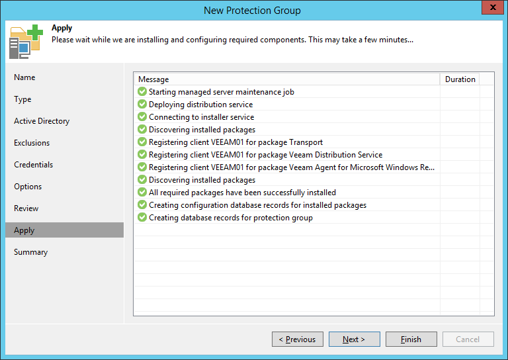Viewport: 508px width, 360px height.
Task: Switch to the Credentials wizard step
Action: [x=34, y=165]
